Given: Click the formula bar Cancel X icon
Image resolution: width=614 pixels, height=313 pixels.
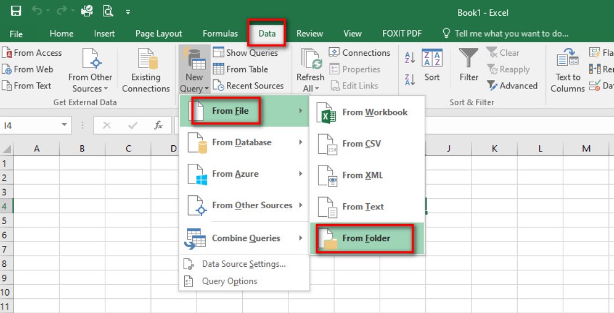Looking at the screenshot, I should click(x=106, y=126).
